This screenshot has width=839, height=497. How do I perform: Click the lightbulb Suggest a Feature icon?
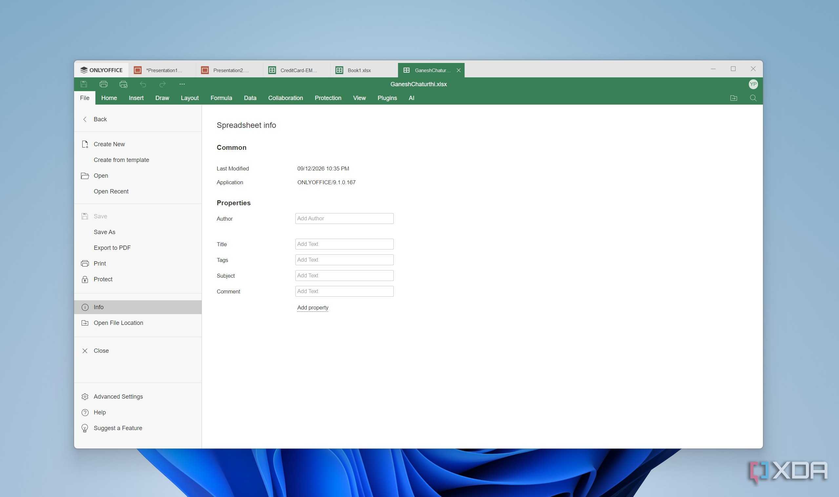pos(85,428)
